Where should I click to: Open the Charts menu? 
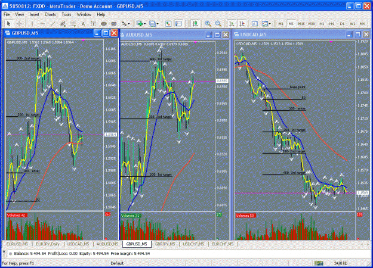pyautogui.click(x=50, y=14)
